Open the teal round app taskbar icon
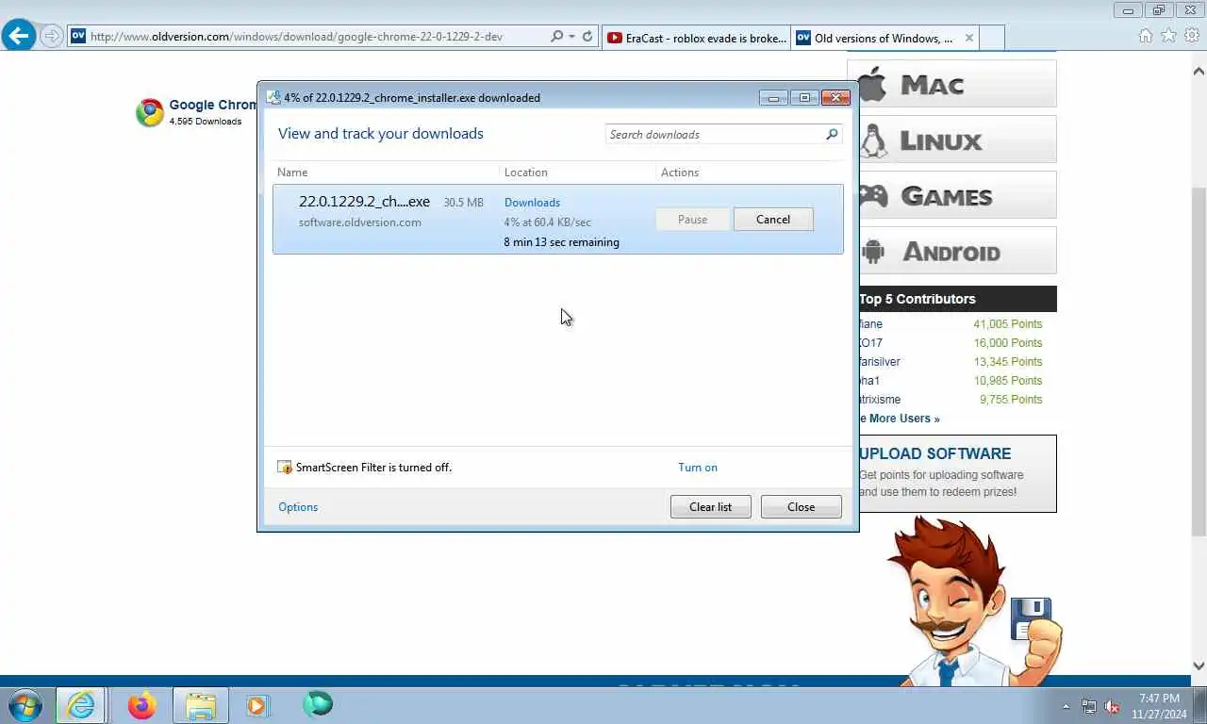1207x724 pixels. (x=318, y=704)
